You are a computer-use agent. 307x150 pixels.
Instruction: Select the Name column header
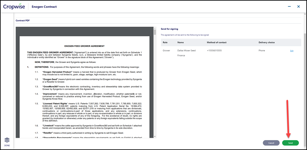point(180,43)
